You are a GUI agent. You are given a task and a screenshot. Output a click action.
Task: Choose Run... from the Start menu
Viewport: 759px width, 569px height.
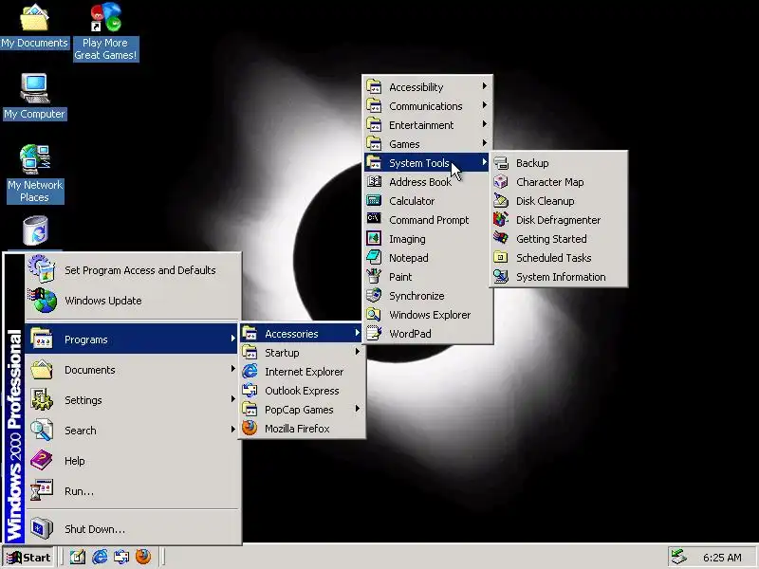[132, 490]
